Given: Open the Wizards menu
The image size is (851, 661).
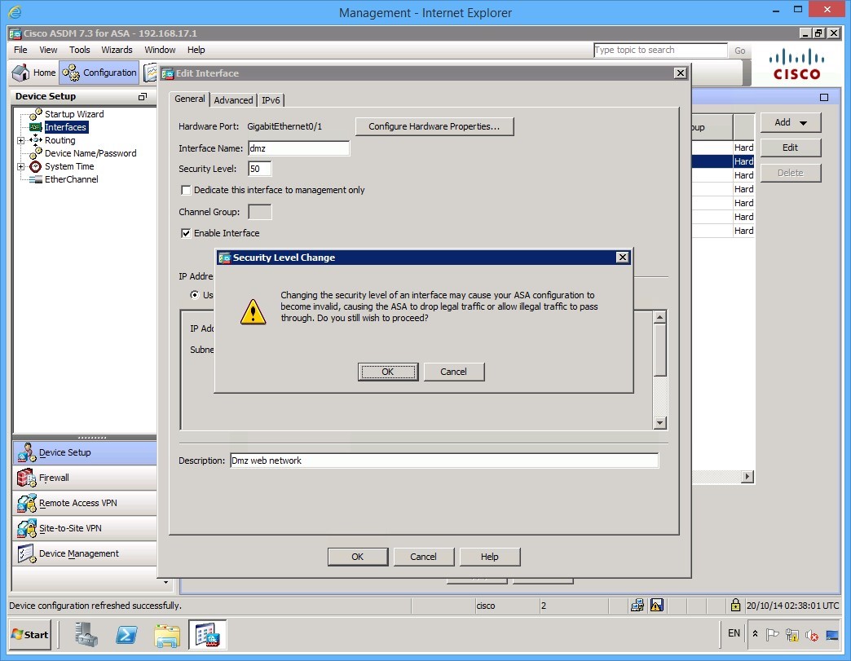Looking at the screenshot, I should click(x=117, y=50).
